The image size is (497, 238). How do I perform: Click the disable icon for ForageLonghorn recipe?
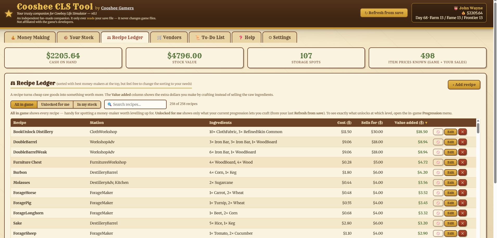coord(438,213)
